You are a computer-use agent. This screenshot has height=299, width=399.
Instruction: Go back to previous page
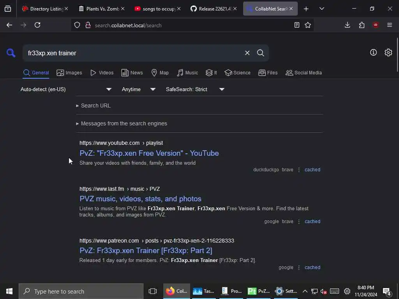pos(9,25)
